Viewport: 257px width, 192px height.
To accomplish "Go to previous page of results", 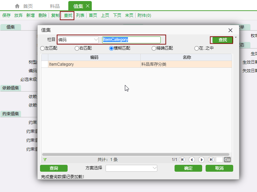I will pyautogui.click(x=192, y=160).
